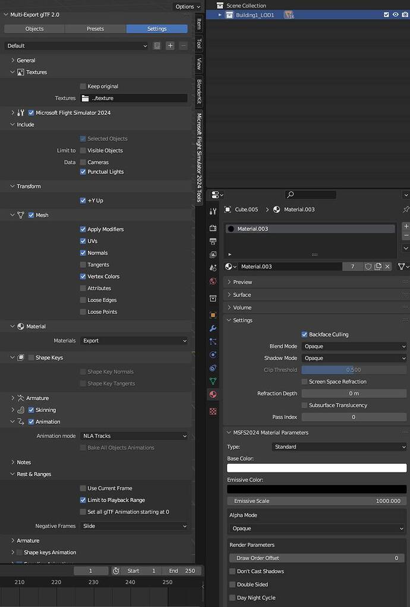Open the MSFS material Type dropdown
Screen dimensions: 410x607
click(x=339, y=446)
